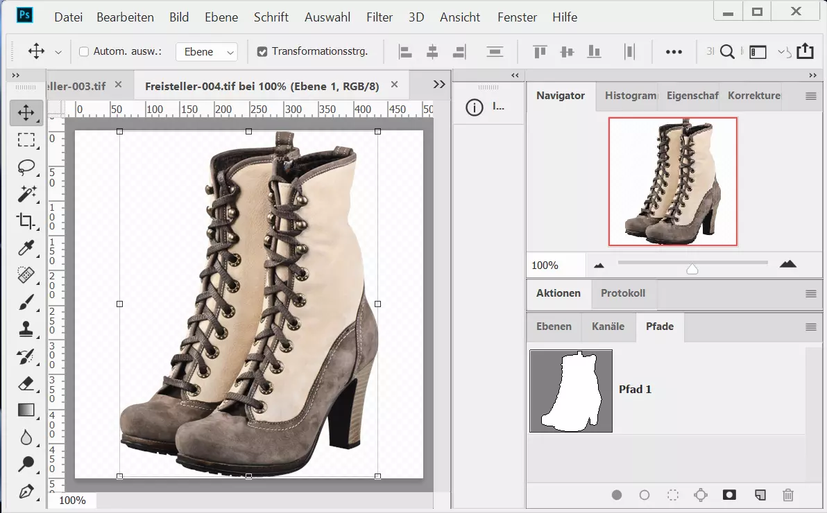Viewport: 827px width, 513px height.
Task: Switch to the Protokoll panel
Action: tap(623, 294)
